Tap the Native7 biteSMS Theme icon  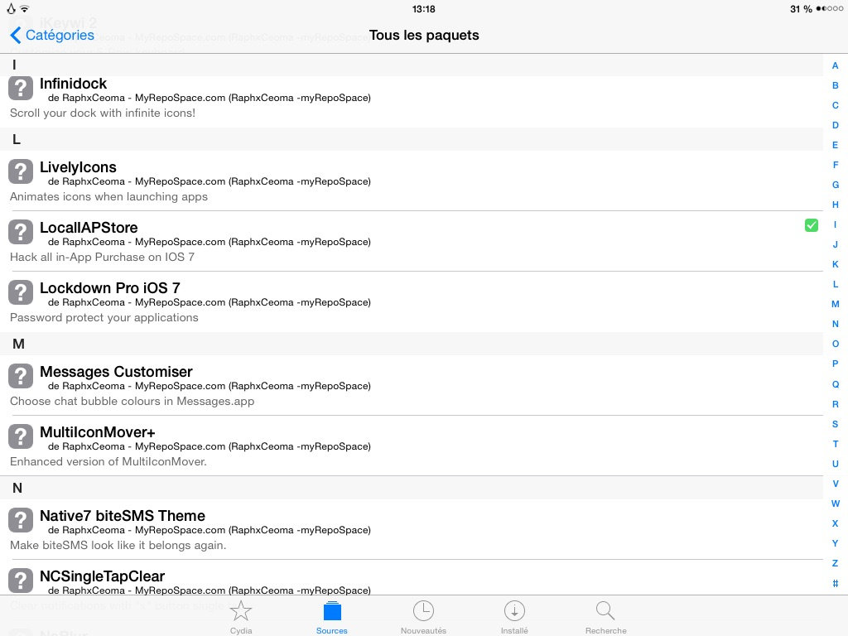(x=21, y=520)
